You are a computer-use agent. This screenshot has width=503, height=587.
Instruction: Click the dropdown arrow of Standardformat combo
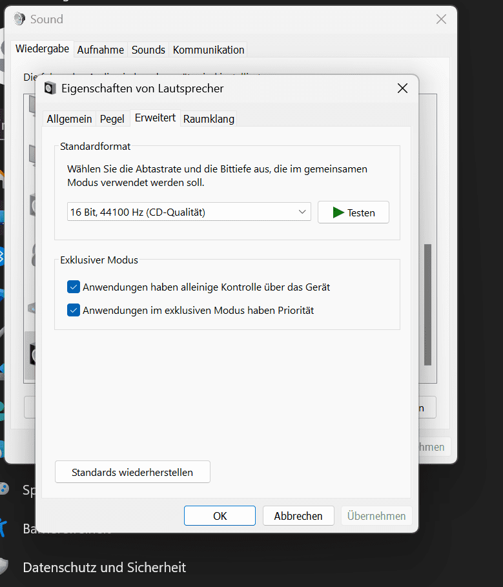[302, 212]
